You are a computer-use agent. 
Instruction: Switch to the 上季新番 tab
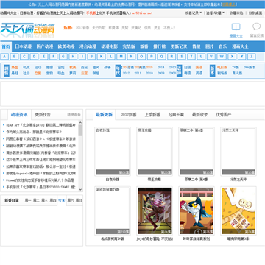(x=152, y=115)
